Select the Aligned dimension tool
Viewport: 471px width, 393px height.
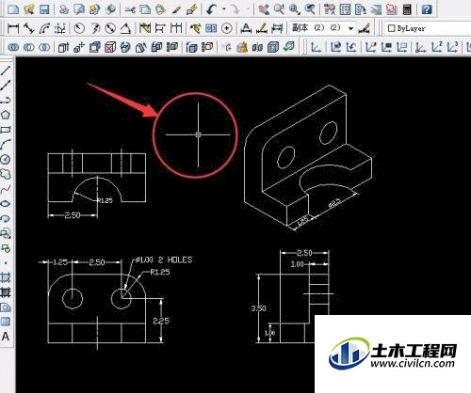pos(29,28)
